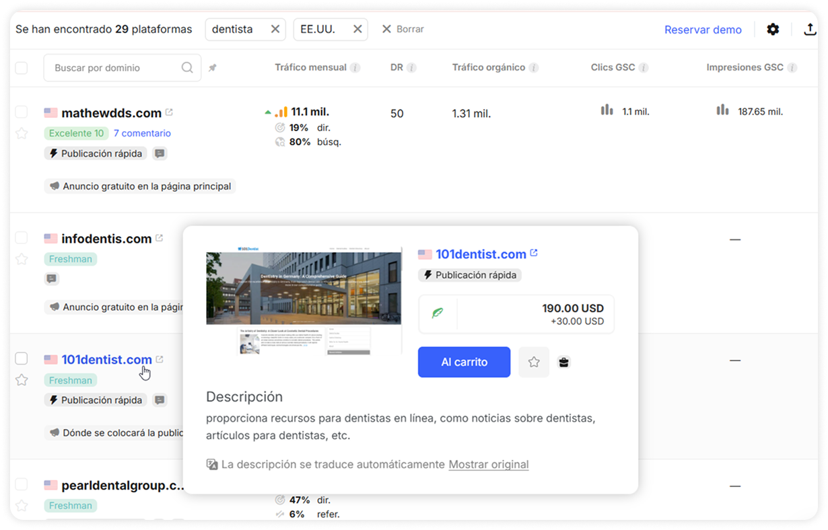Click the Mostrar original link

pos(488,464)
